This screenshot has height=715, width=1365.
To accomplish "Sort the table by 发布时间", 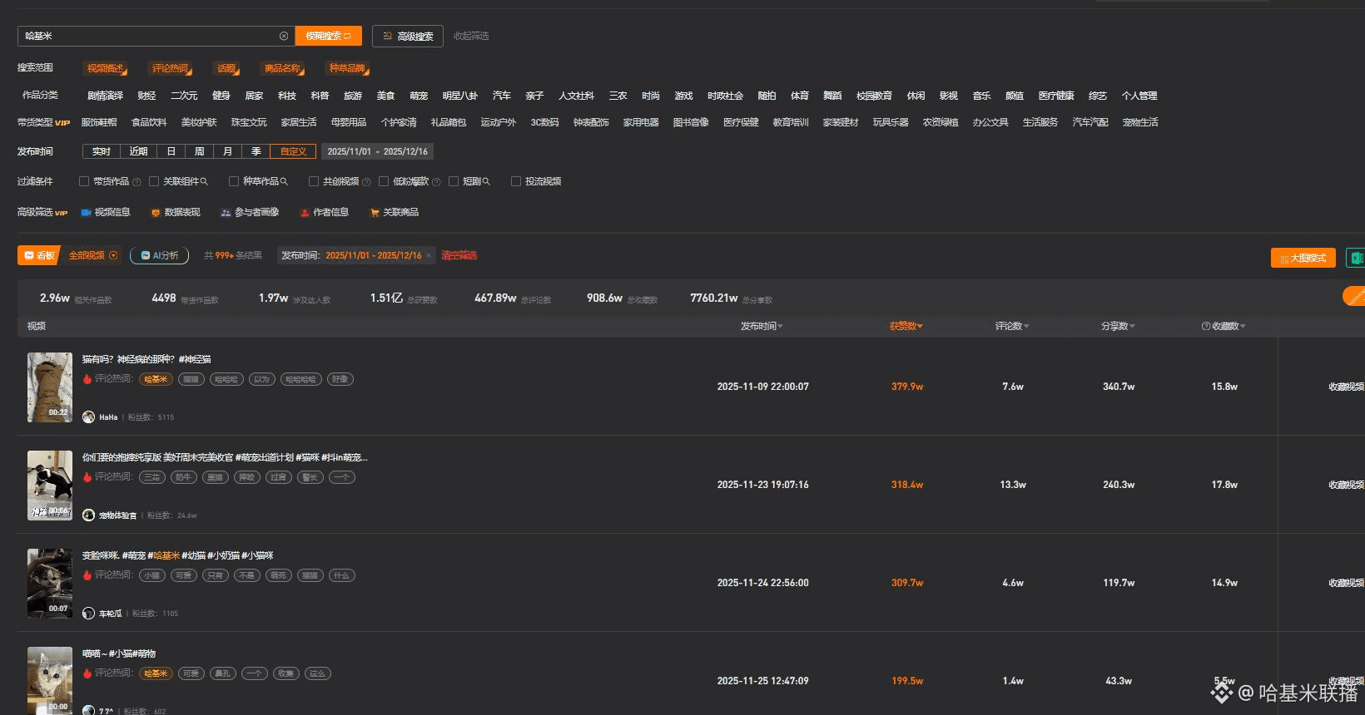I will point(762,327).
